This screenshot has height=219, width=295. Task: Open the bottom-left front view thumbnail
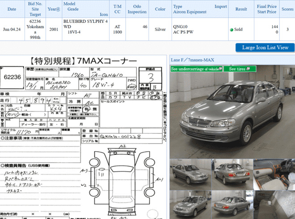pos(190,205)
